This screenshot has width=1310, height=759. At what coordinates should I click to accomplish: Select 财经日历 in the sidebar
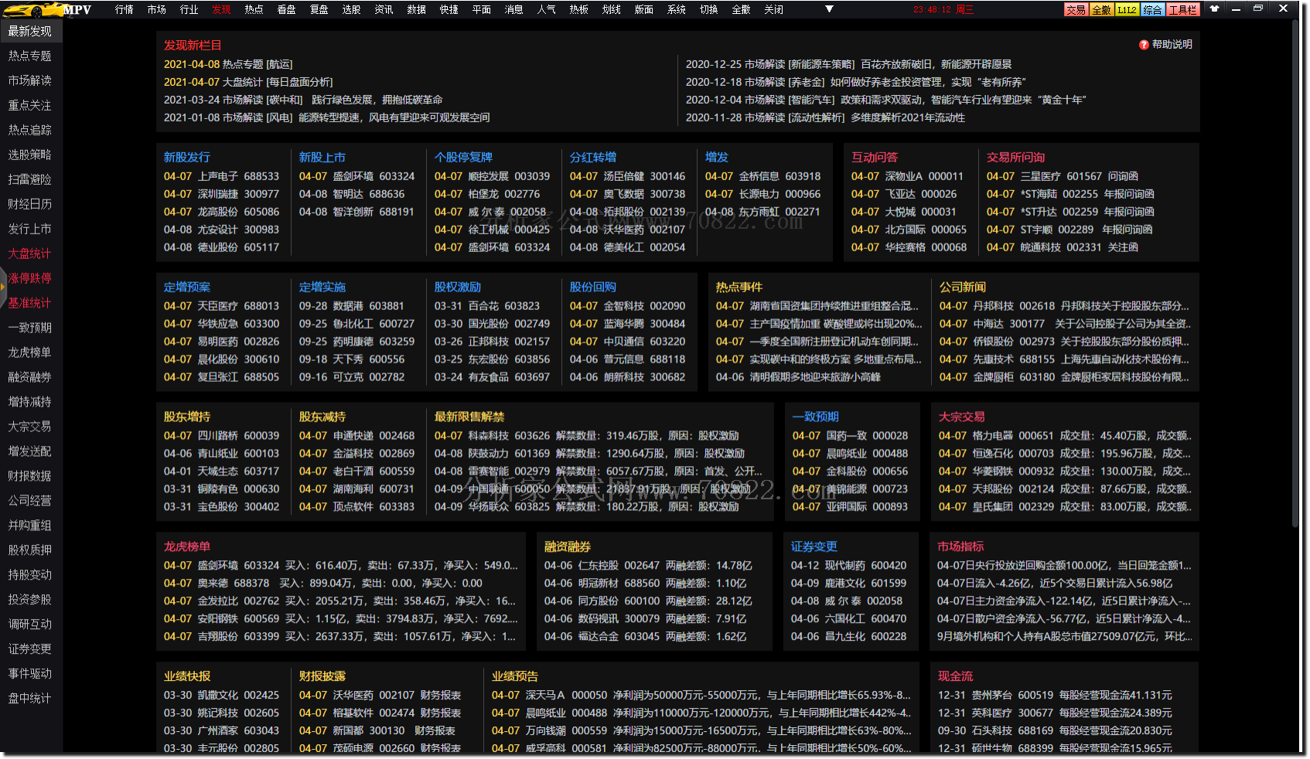31,204
